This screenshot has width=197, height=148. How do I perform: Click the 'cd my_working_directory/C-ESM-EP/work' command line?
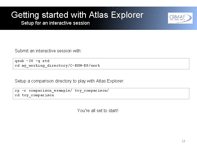(x=57, y=66)
